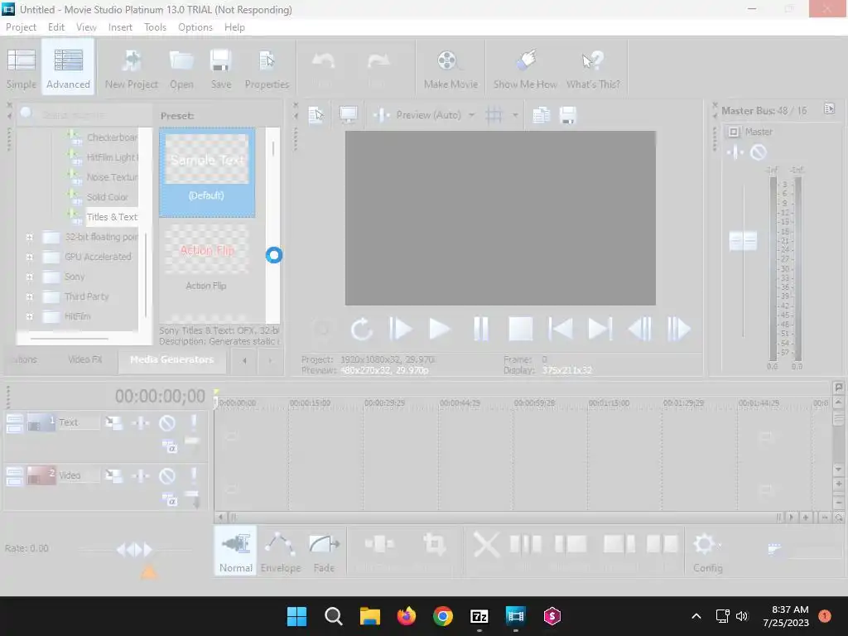Go to start of project

click(561, 329)
